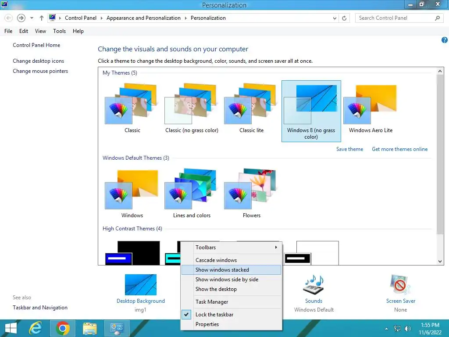
Task: Click the taskbar clock and date
Action: point(430,329)
